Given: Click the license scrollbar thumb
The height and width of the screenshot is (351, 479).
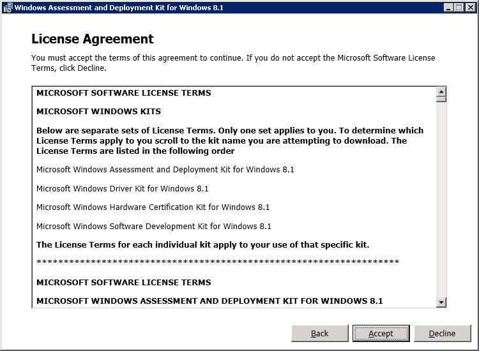Looking at the screenshot, I should click(x=441, y=100).
